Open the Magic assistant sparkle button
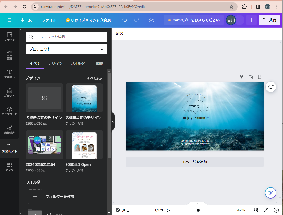 tap(271, 193)
